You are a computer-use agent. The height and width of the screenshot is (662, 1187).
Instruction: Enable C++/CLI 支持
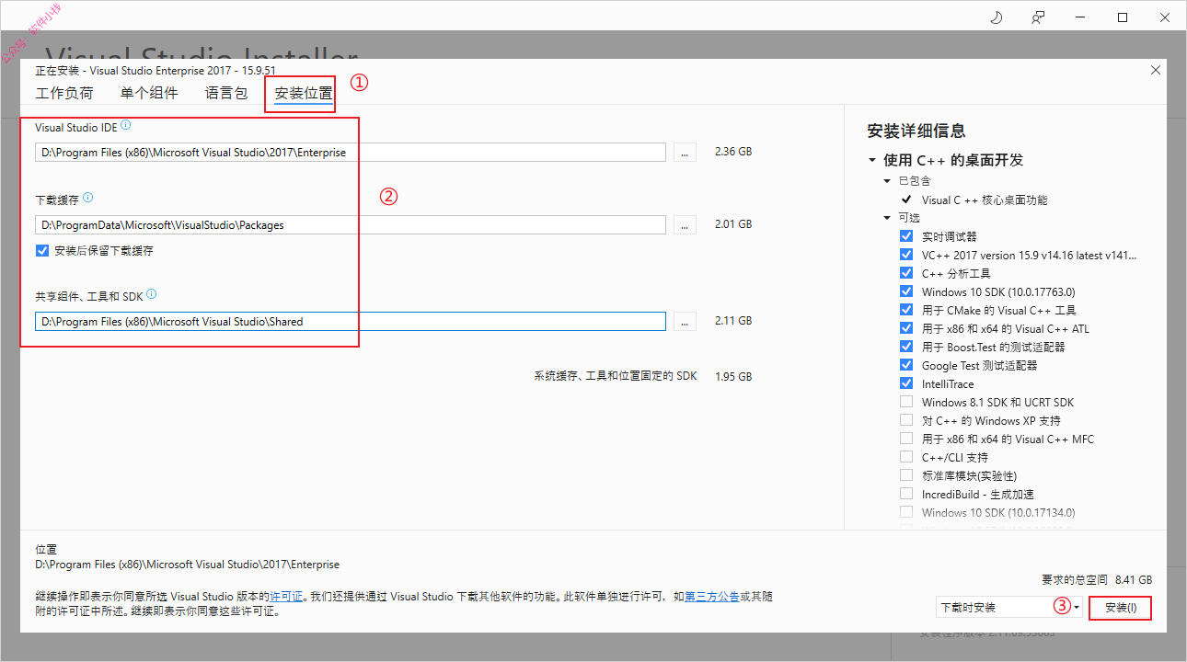[906, 457]
